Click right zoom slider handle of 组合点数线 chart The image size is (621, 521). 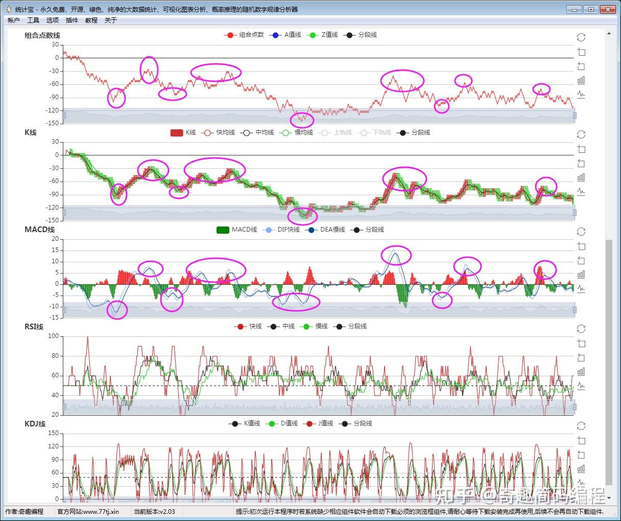[575, 116]
